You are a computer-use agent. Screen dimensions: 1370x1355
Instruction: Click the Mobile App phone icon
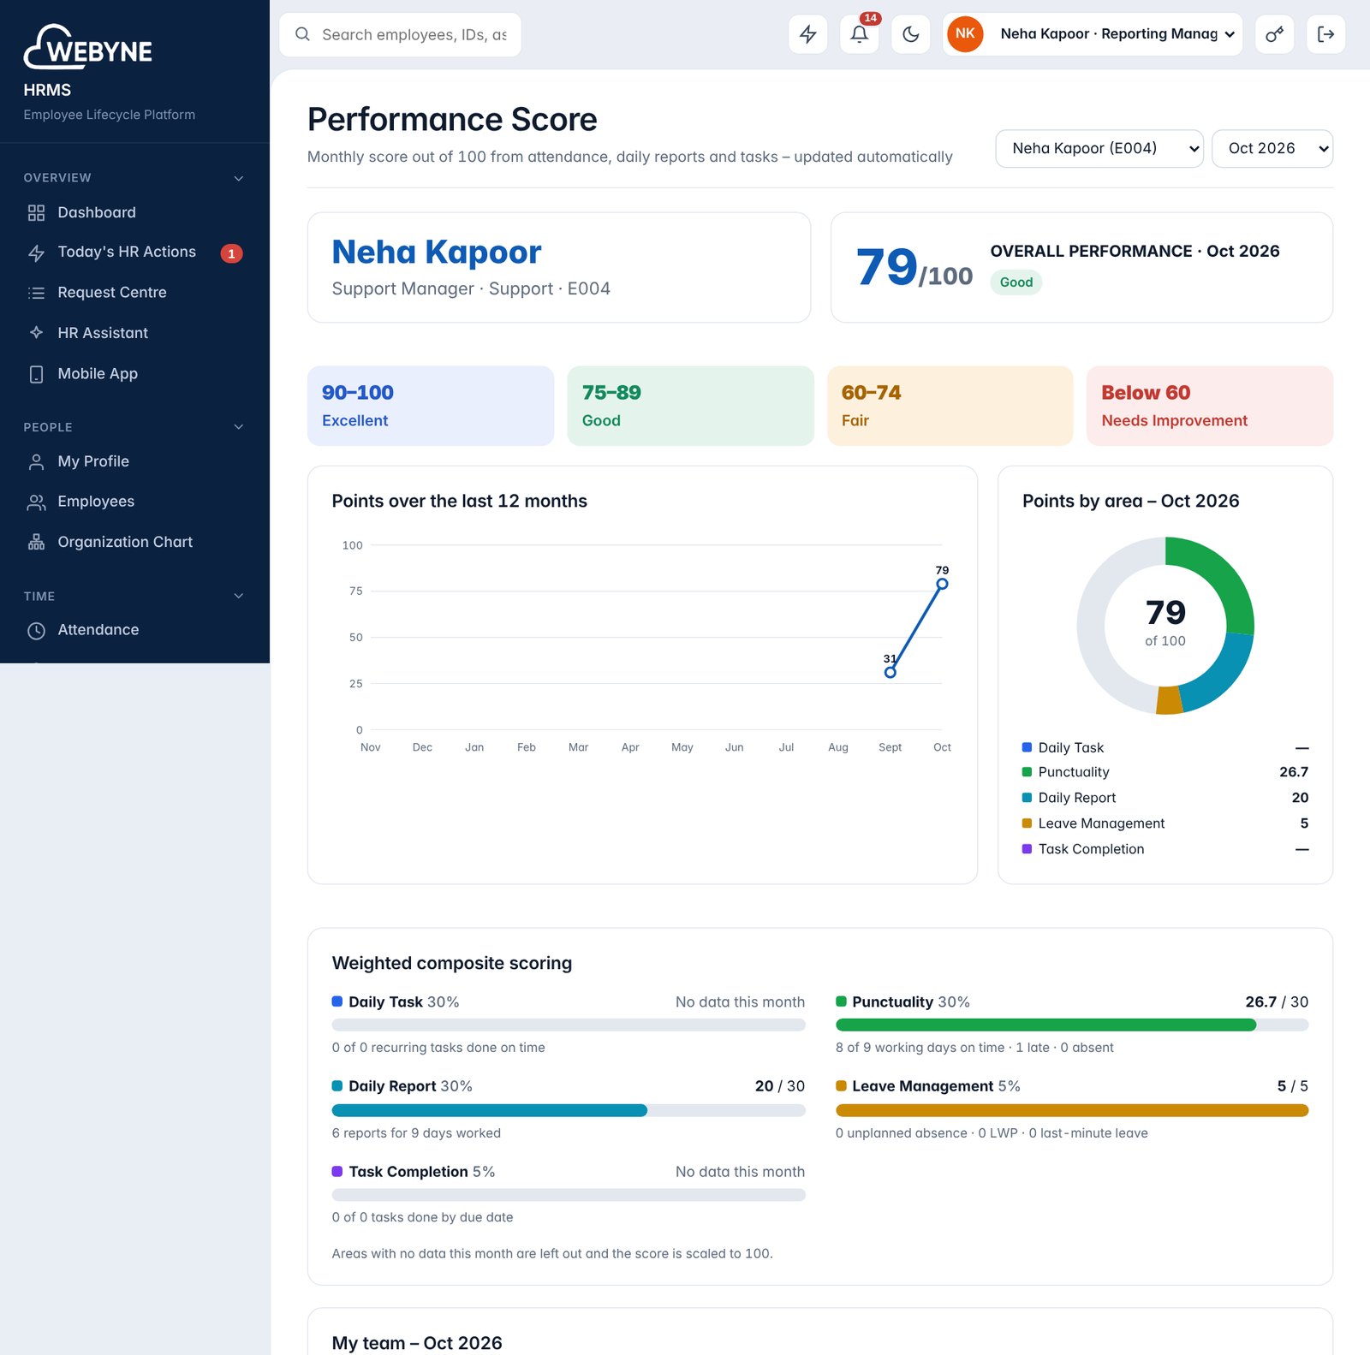pyautogui.click(x=36, y=374)
